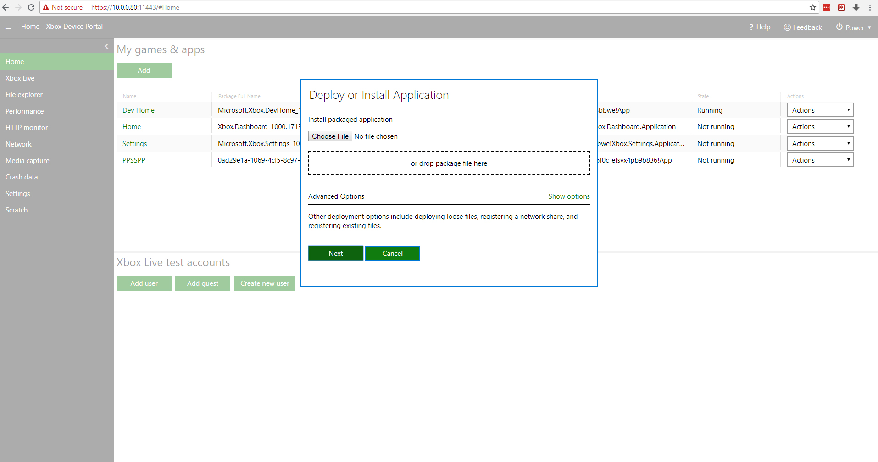Open the browser three-dot menu
878x462 pixels.
(x=870, y=7)
